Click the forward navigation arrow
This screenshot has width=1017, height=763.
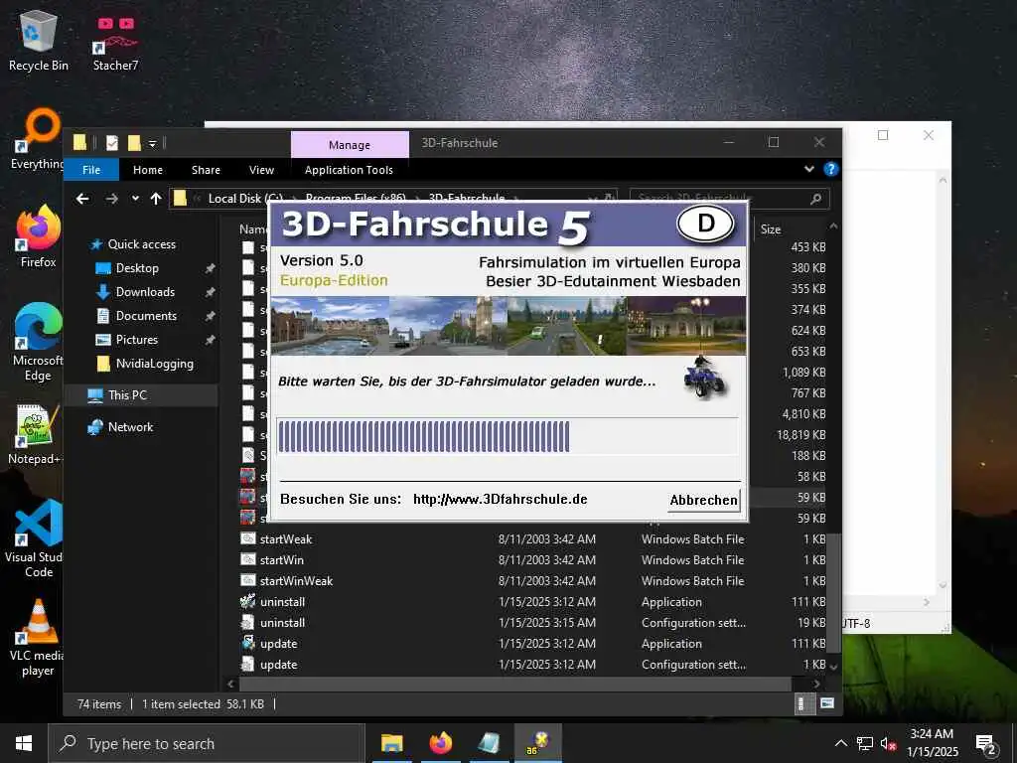pos(111,199)
